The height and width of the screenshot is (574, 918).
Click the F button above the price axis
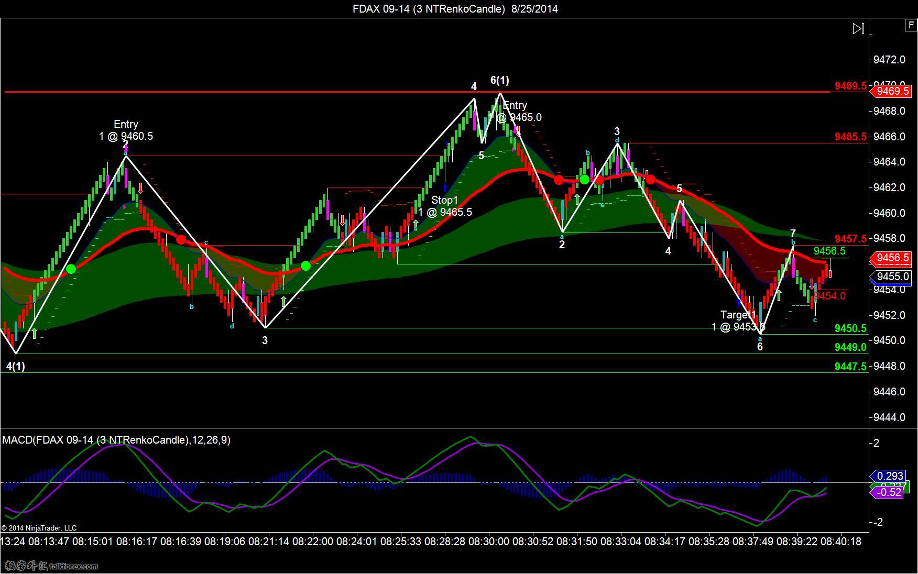[x=911, y=25]
